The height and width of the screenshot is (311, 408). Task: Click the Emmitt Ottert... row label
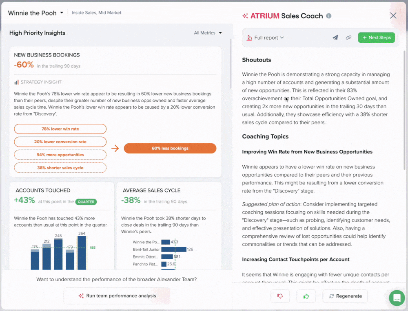[146, 257]
